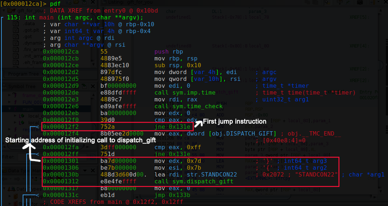Collapse the main function tree node

click(10, 109)
